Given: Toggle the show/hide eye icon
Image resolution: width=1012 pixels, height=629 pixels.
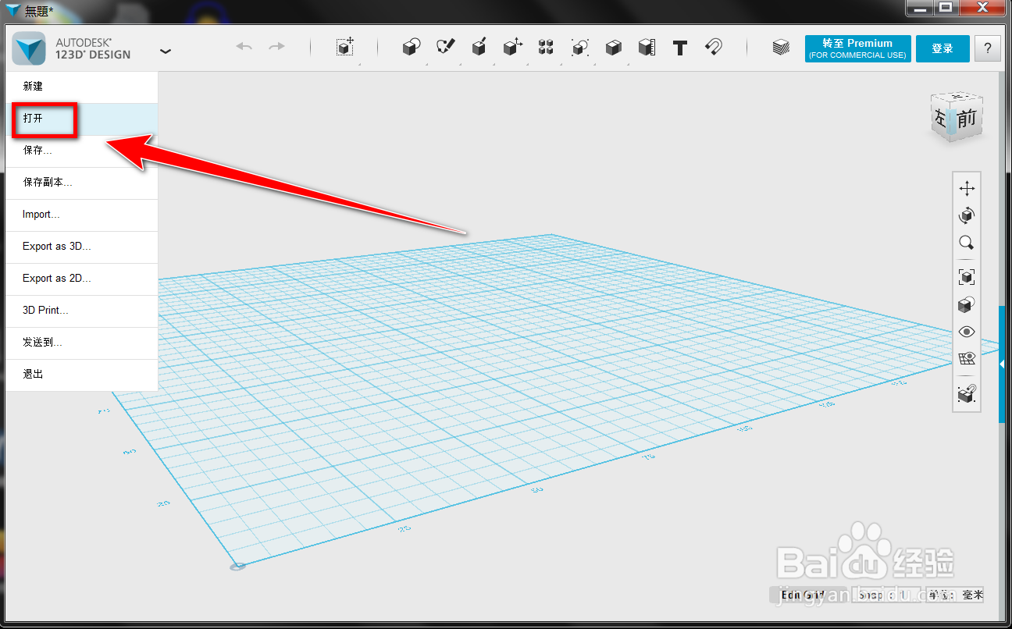Looking at the screenshot, I should pos(967,332).
